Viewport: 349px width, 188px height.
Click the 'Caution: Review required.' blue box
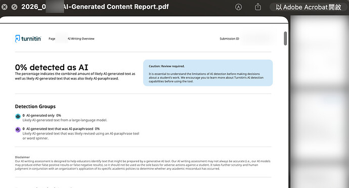tap(208, 73)
